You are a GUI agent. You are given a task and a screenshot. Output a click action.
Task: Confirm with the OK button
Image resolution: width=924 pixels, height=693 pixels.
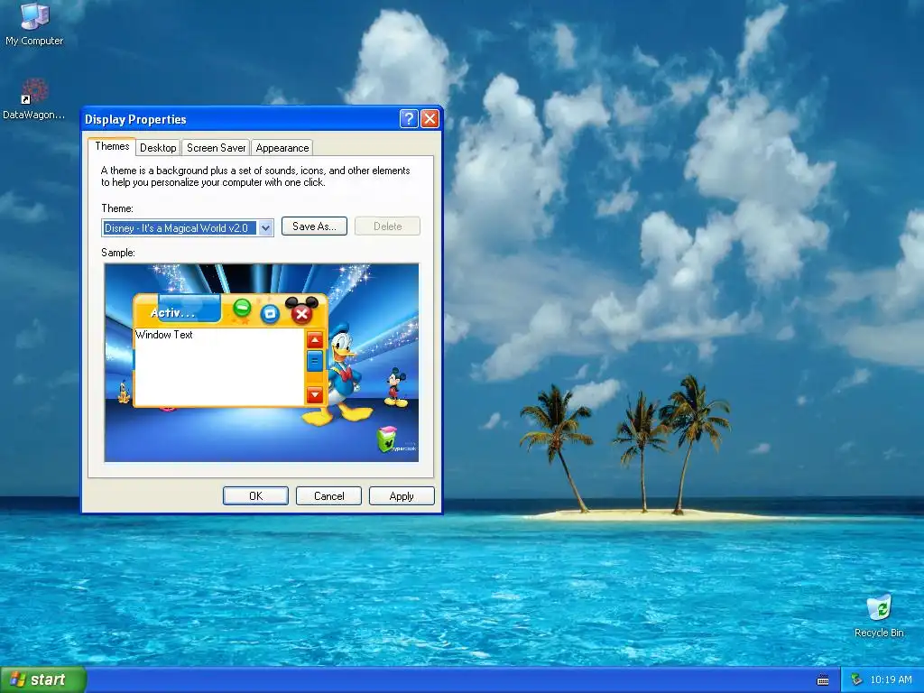(255, 496)
